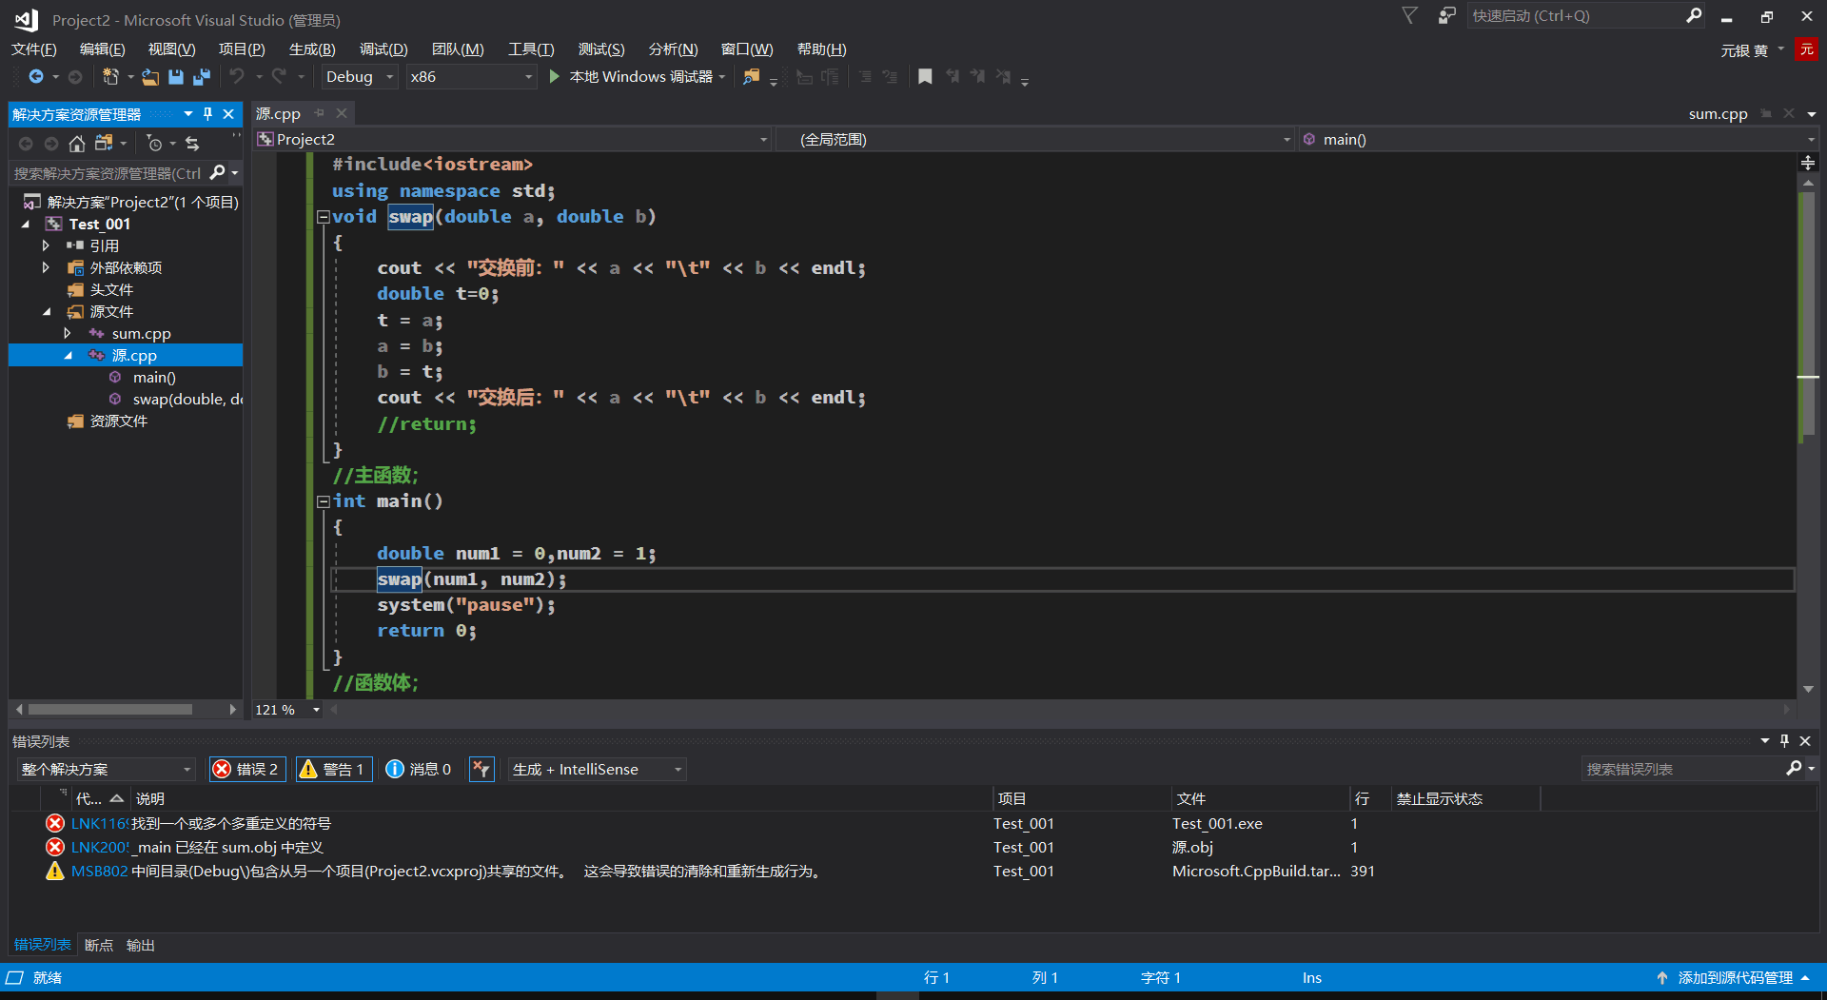
Task: Pin the Error List panel
Action: click(x=1785, y=740)
